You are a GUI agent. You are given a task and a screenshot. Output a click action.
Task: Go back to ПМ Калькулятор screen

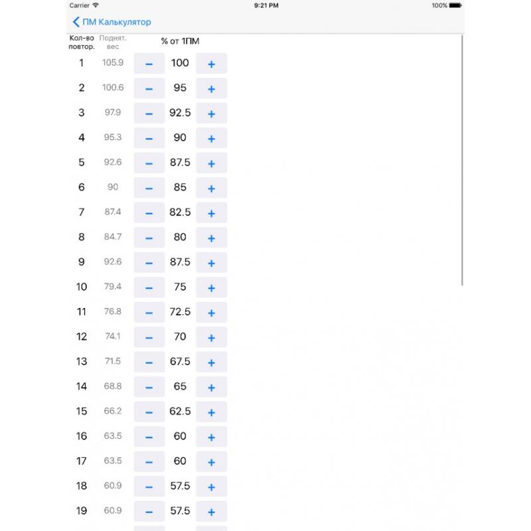112,22
